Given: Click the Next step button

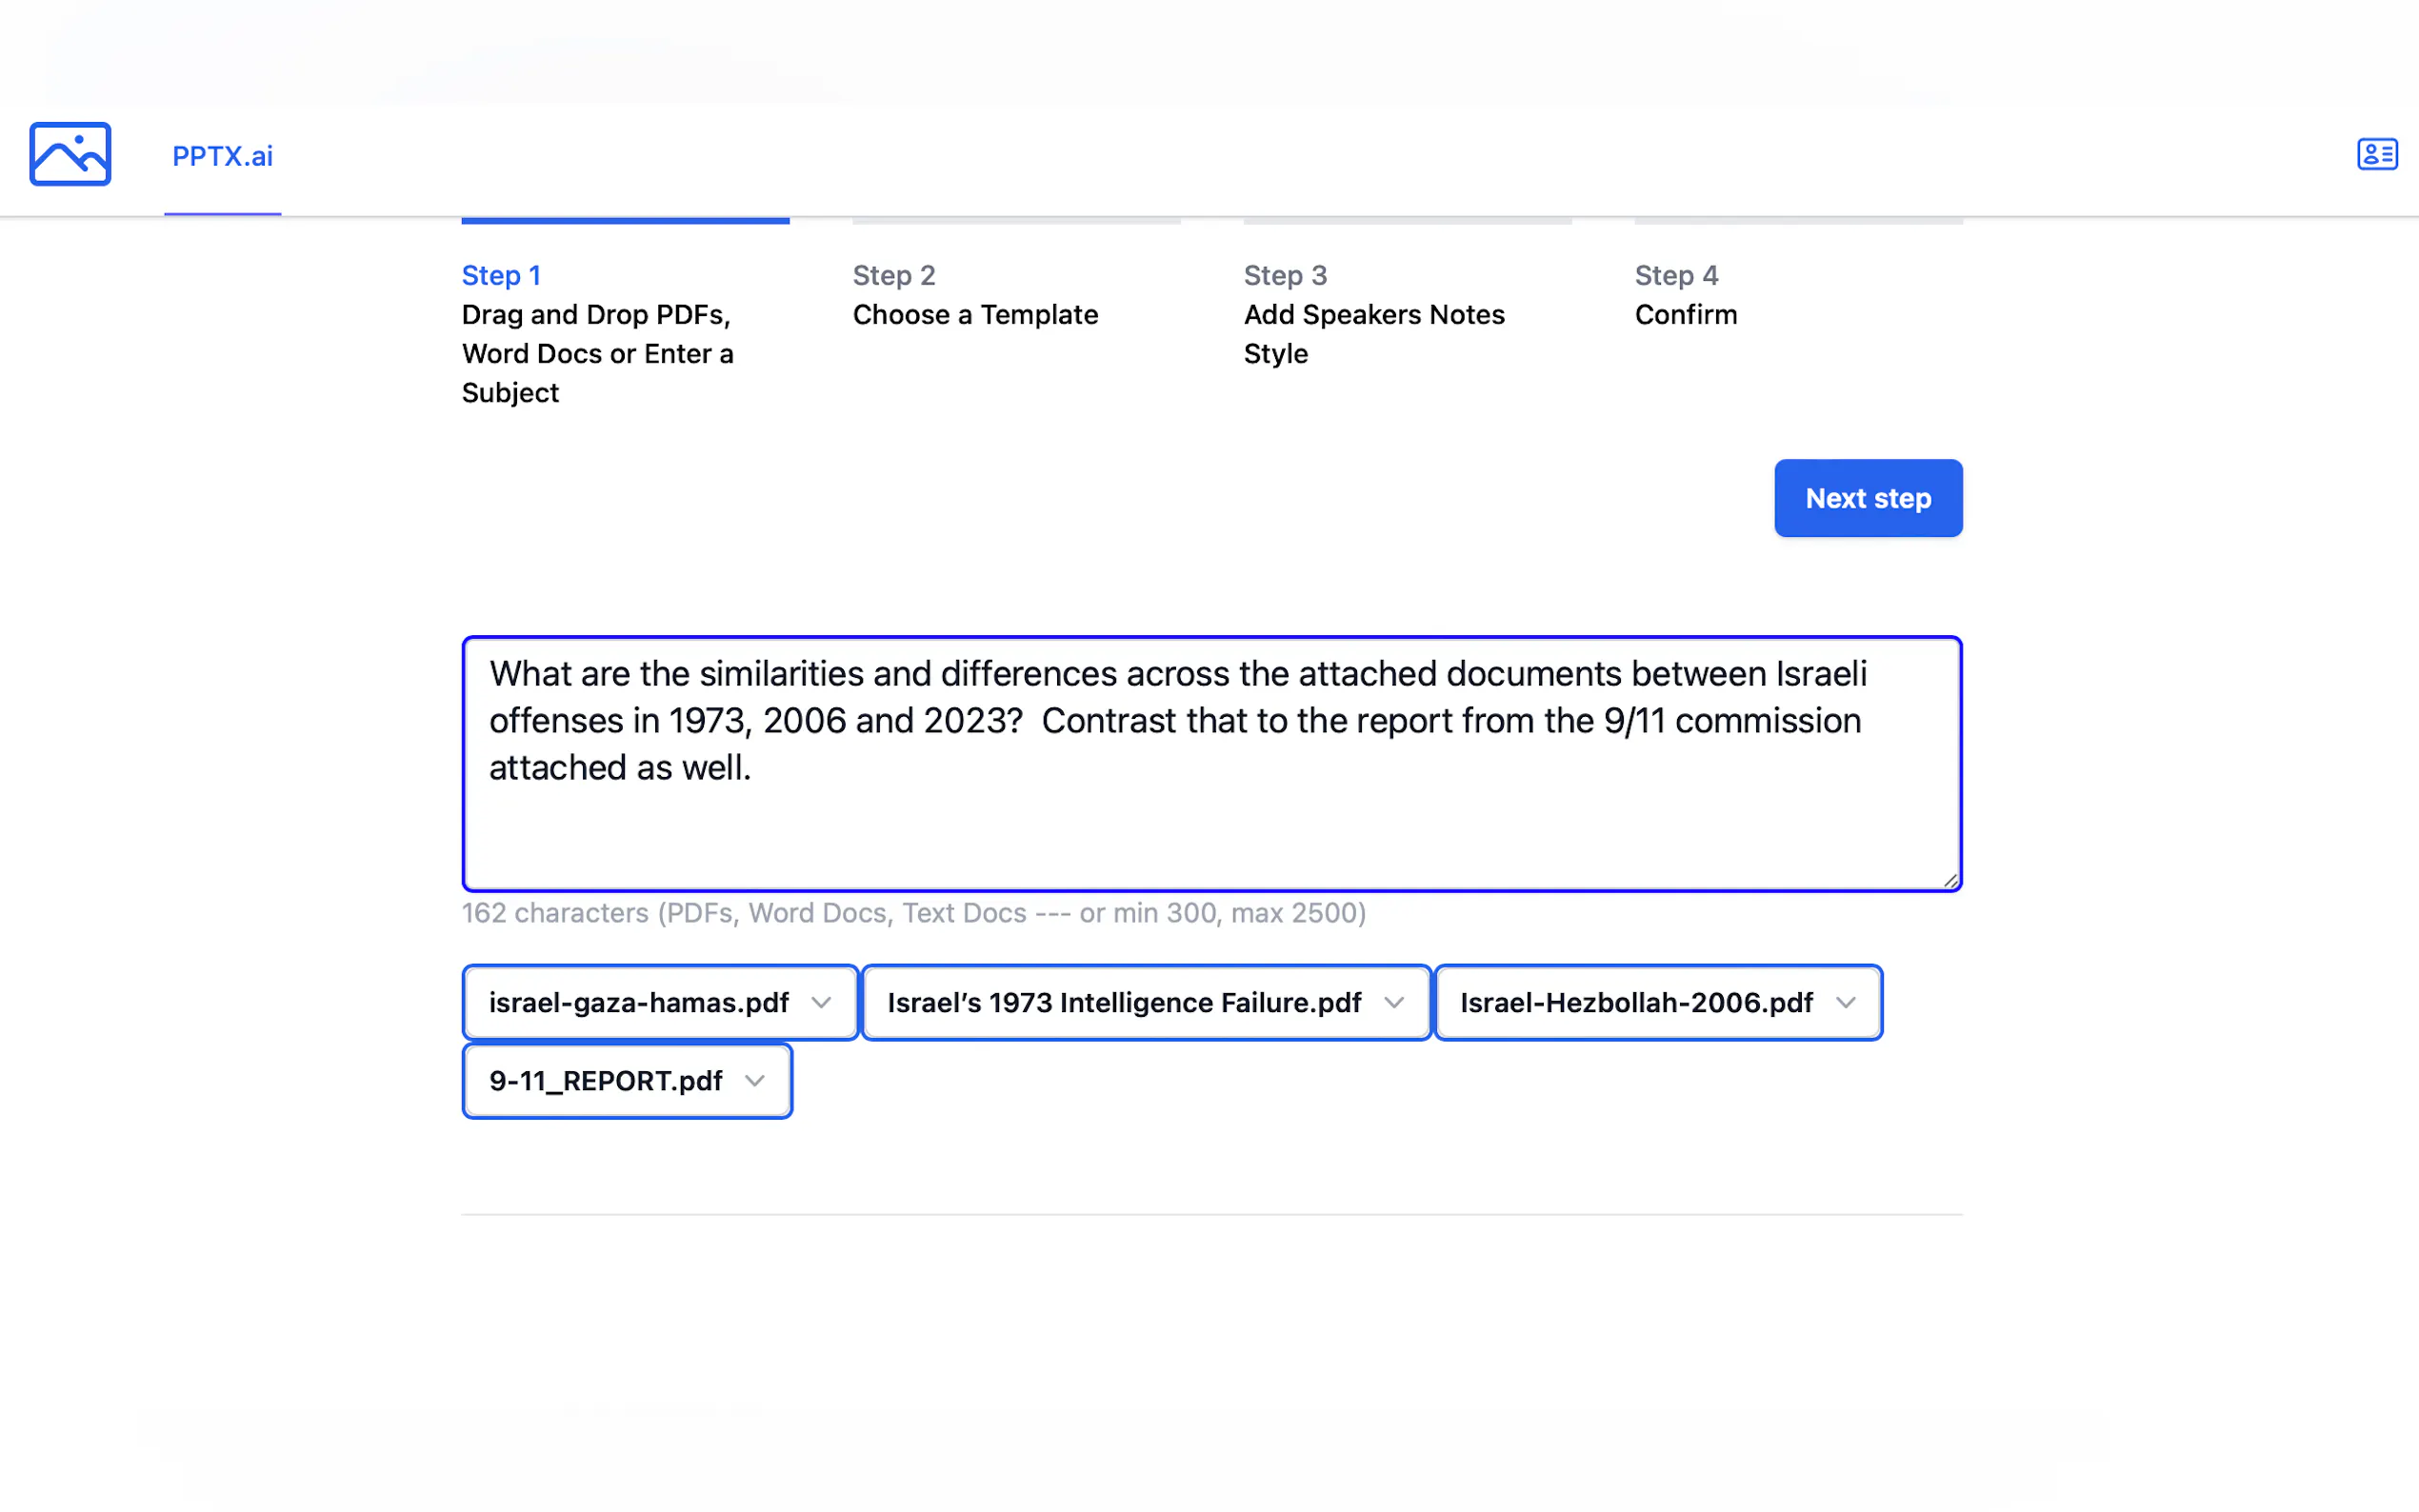Looking at the screenshot, I should point(1867,498).
